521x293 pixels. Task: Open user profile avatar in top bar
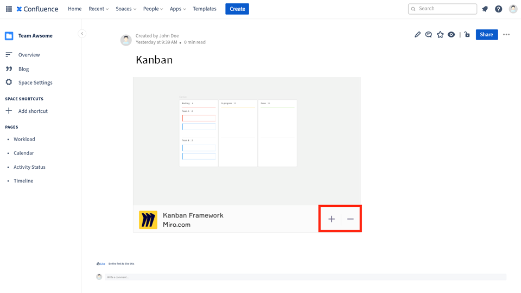[x=513, y=9]
